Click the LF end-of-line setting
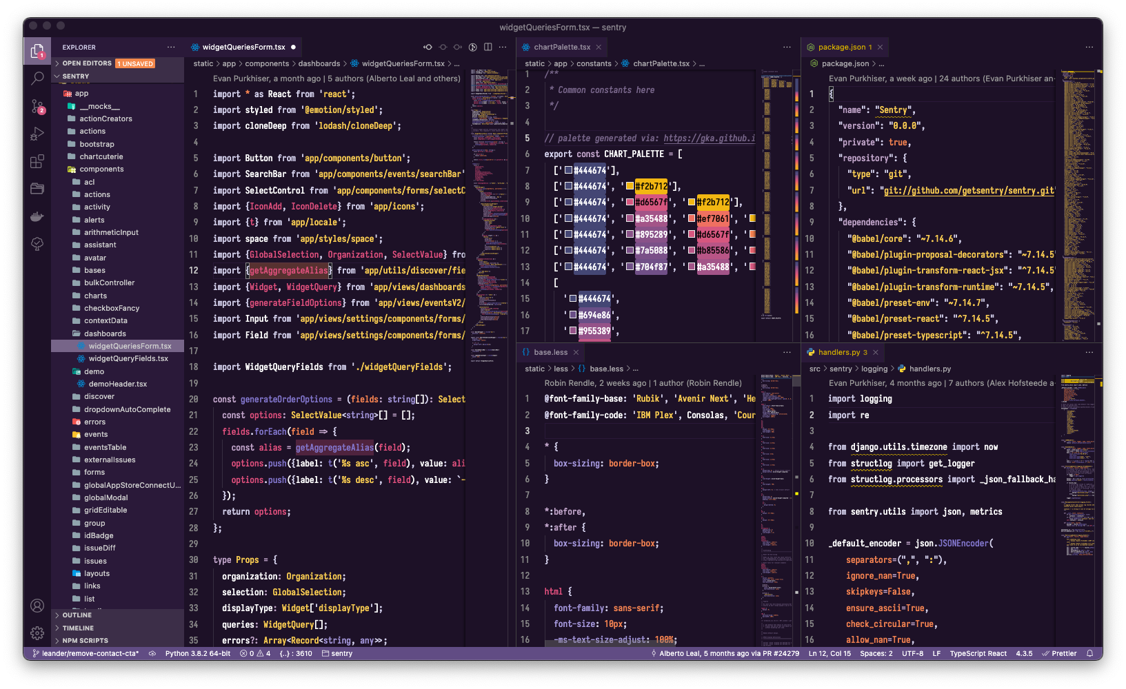 [936, 653]
